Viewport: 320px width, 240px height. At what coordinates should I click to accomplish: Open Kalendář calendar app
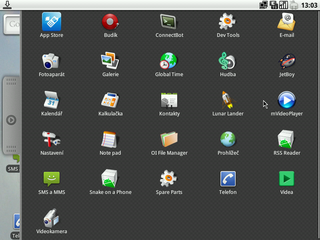[52, 101]
